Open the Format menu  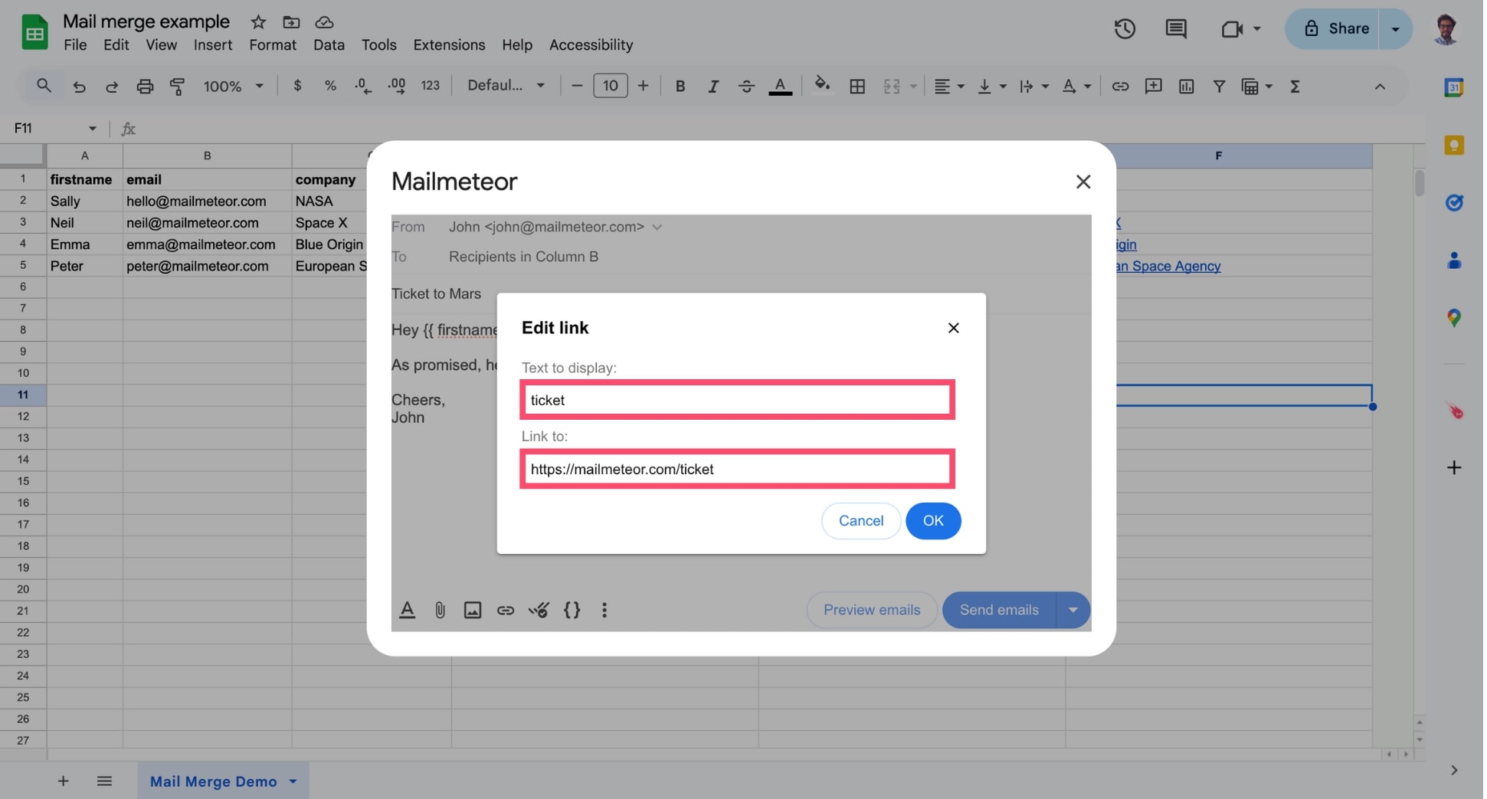(272, 45)
